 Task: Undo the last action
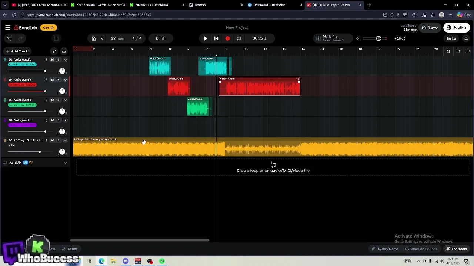tap(9, 38)
